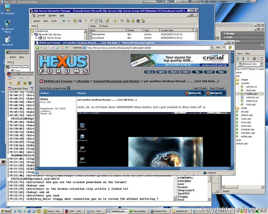Collapse SQL Server Group tree node
This screenshot has height=214, width=268.
(x=36, y=38)
